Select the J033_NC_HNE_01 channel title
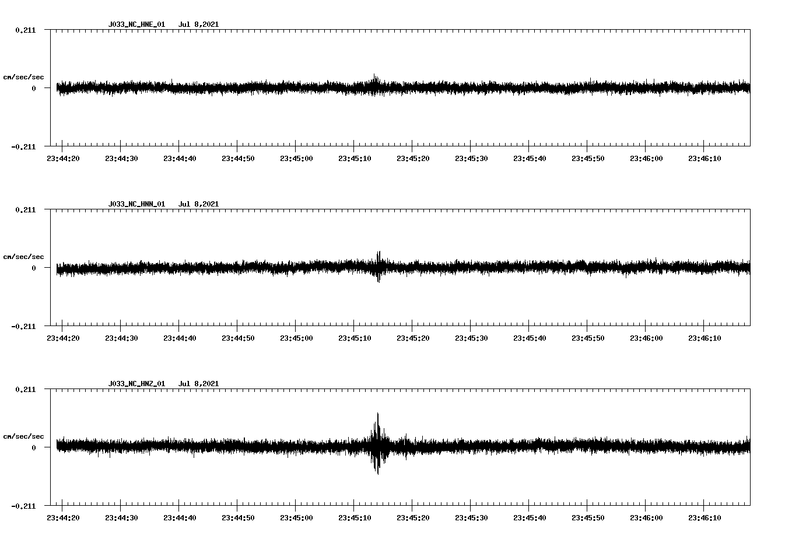This screenshot has width=792, height=539. coord(136,25)
